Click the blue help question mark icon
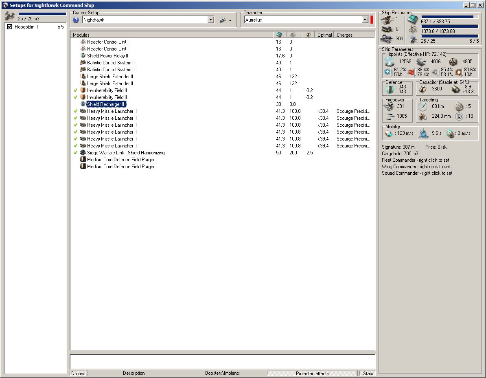Image resolution: width=486 pixels, height=378 pixels. pos(76,20)
